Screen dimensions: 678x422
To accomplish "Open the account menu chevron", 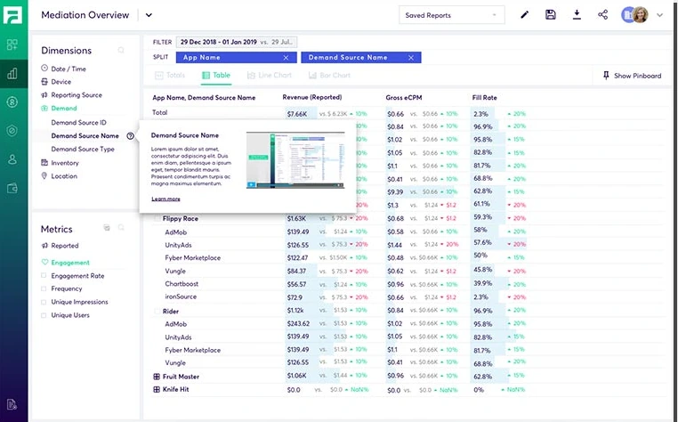I will 659,15.
